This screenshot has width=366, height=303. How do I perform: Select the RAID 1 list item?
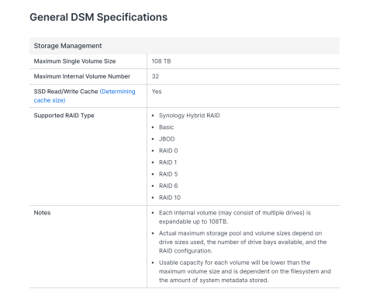[x=167, y=162]
